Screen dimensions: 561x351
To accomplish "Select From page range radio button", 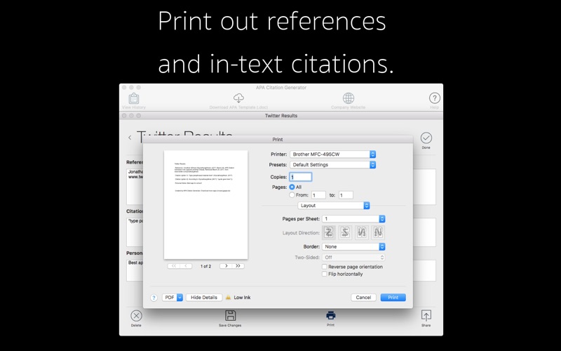I will [x=292, y=195].
